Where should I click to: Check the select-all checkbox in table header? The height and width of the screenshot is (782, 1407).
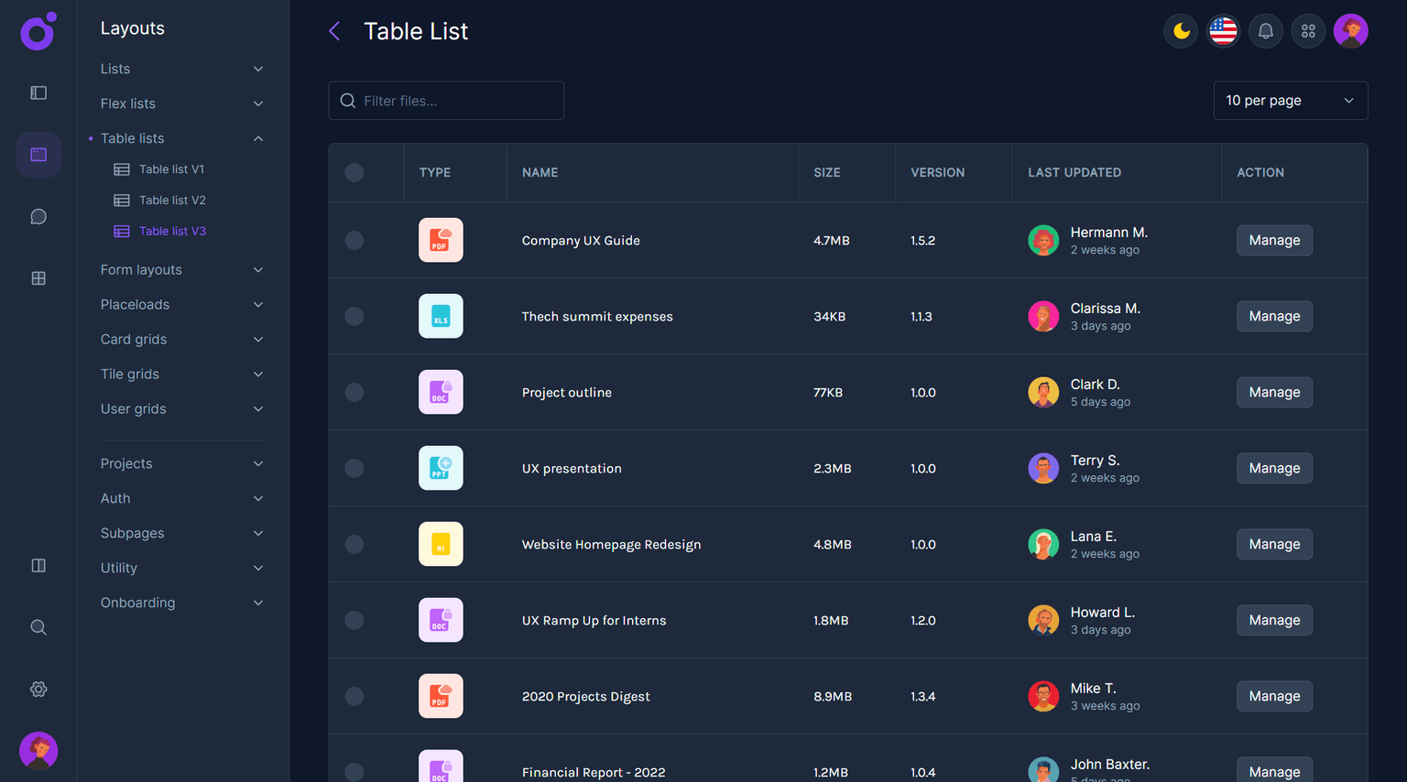point(354,172)
